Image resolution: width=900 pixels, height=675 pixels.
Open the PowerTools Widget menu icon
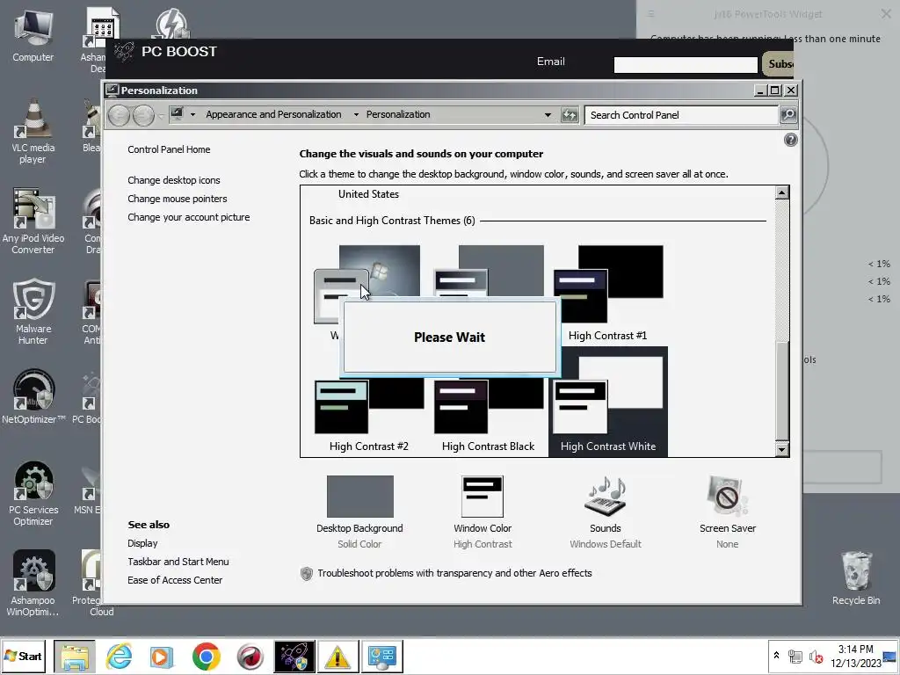(651, 14)
